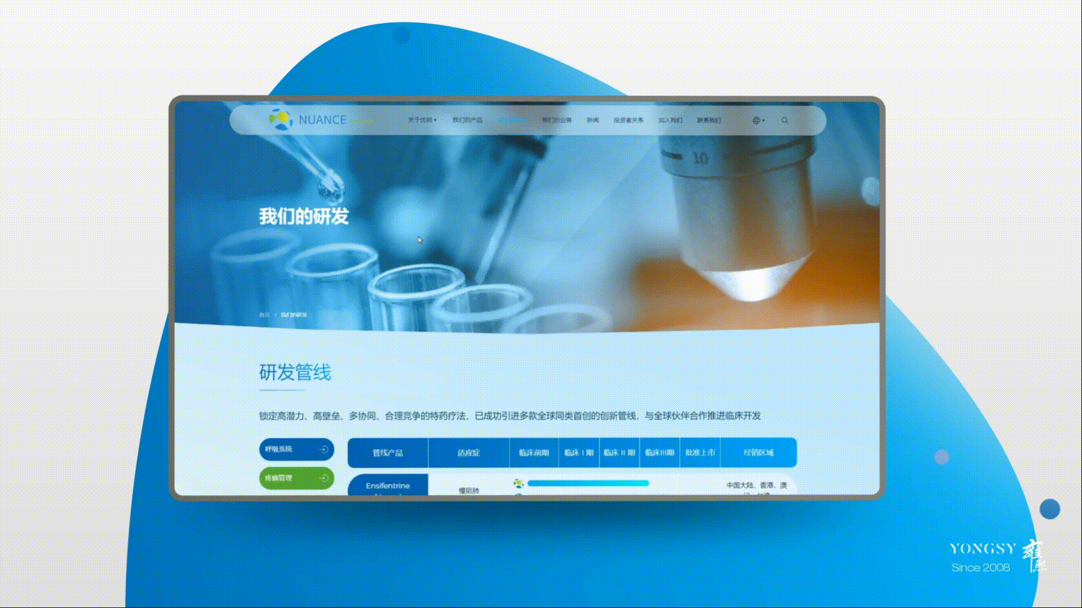Click the 研发管线 section heading

coord(295,373)
